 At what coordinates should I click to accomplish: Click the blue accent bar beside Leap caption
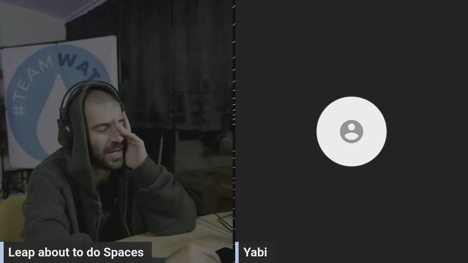2,252
